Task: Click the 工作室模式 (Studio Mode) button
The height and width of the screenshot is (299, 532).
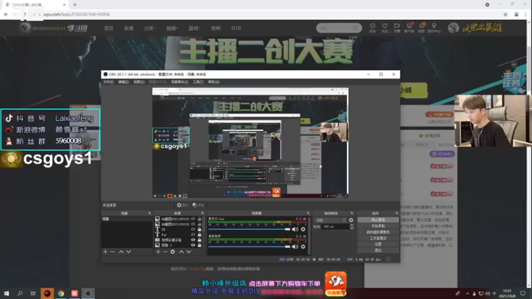Action: [378, 239]
